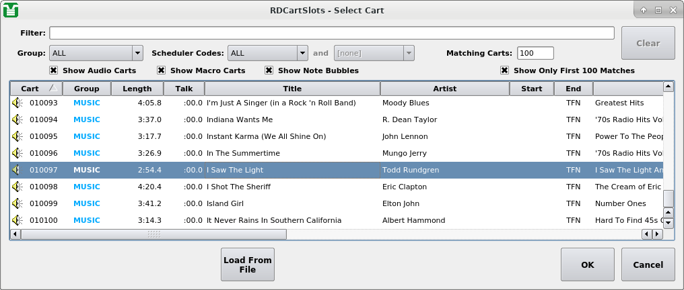Click the audio icon beside Island Girl

[x=17, y=204]
